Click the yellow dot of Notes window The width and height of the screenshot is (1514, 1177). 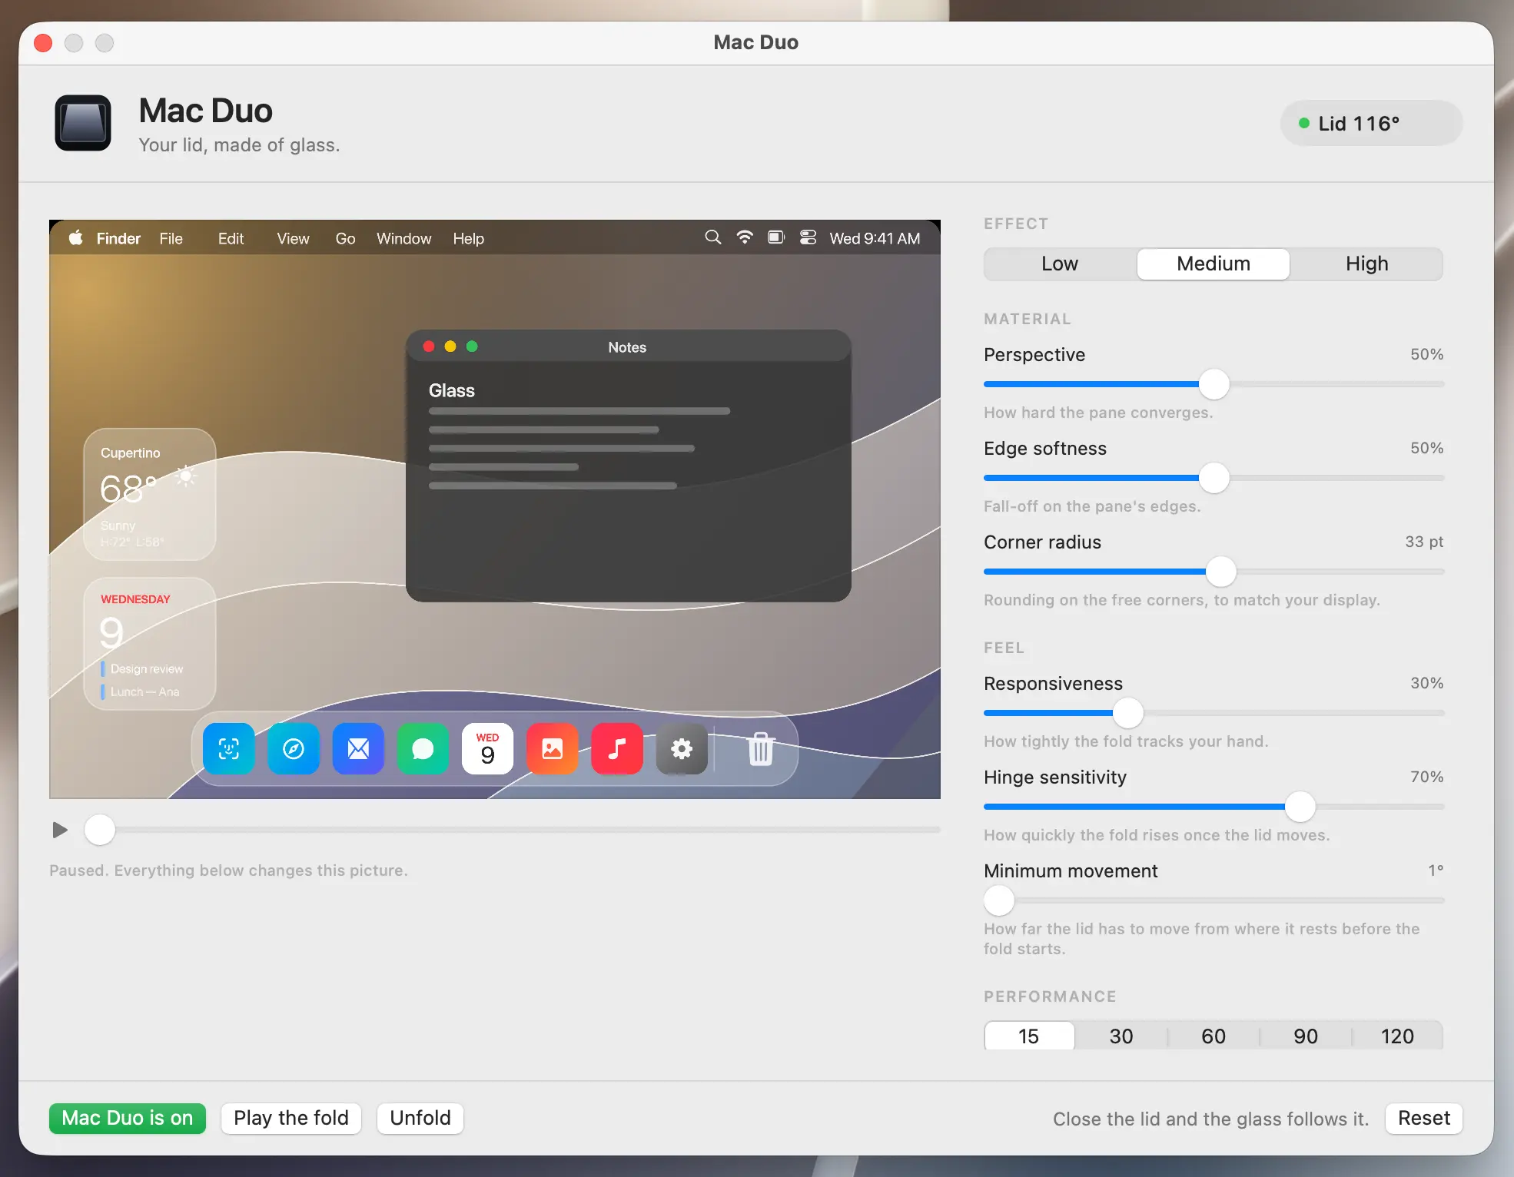(450, 346)
